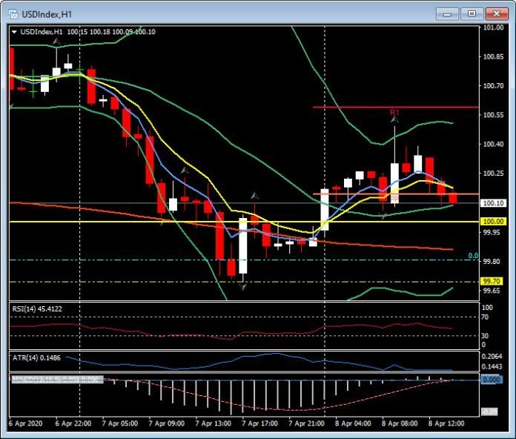Click the RSI 70 level label
Viewport: 516px width, 439px height.
pyautogui.click(x=485, y=317)
